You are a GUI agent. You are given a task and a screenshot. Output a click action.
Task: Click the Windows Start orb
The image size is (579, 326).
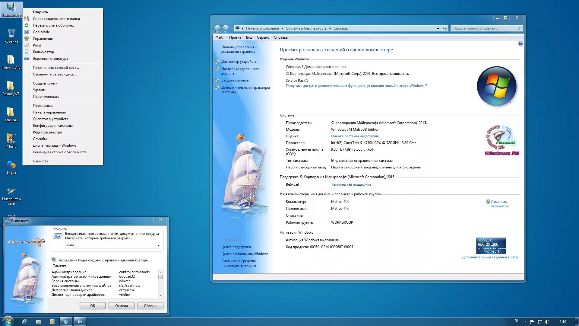[x=8, y=321]
